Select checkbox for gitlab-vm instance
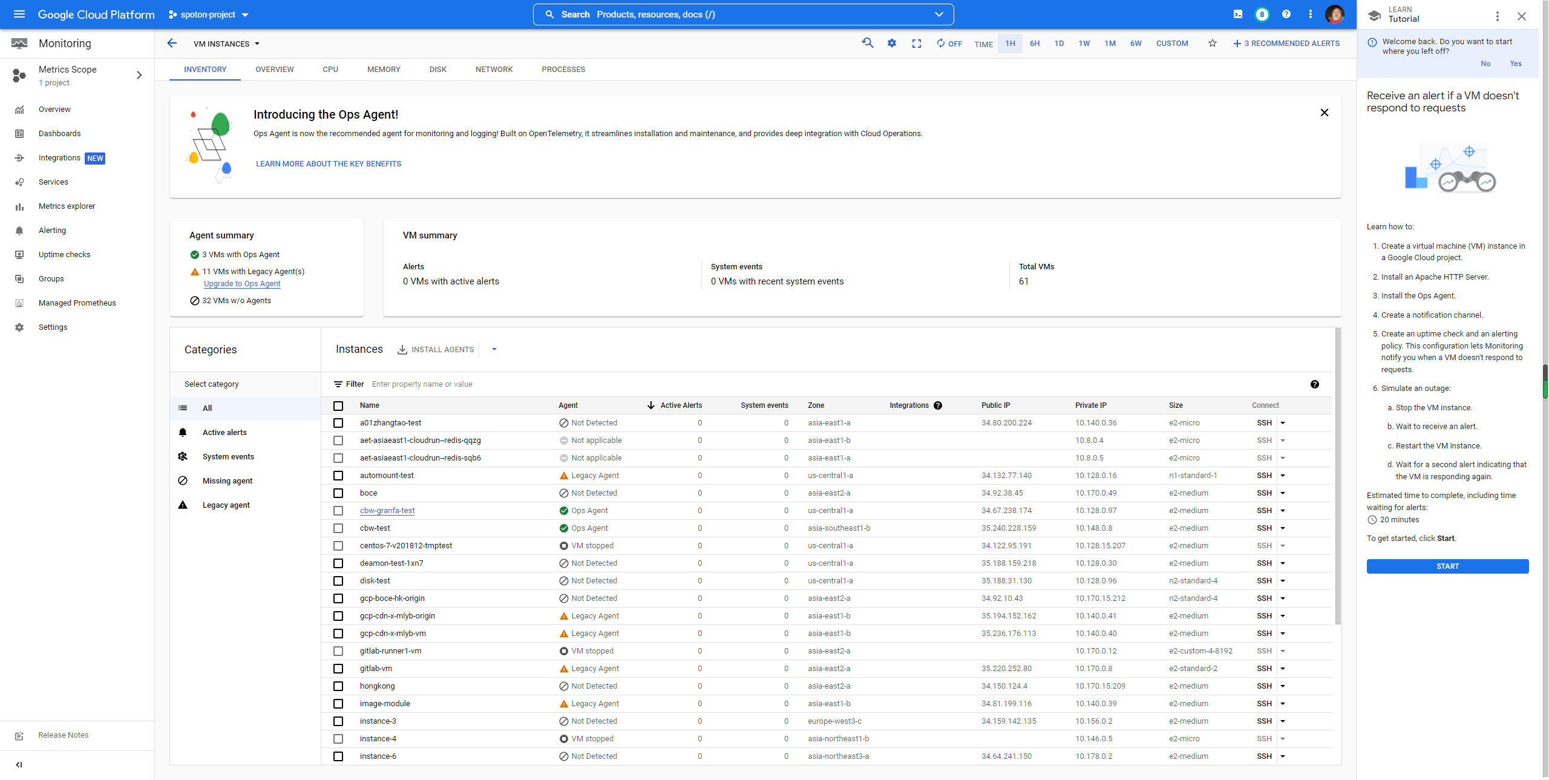 [338, 669]
